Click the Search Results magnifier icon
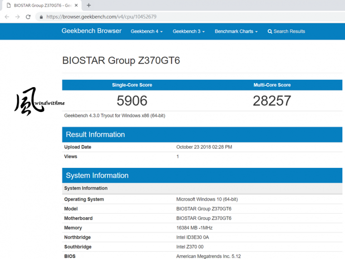This screenshot has height=259, width=345. pyautogui.click(x=270, y=31)
